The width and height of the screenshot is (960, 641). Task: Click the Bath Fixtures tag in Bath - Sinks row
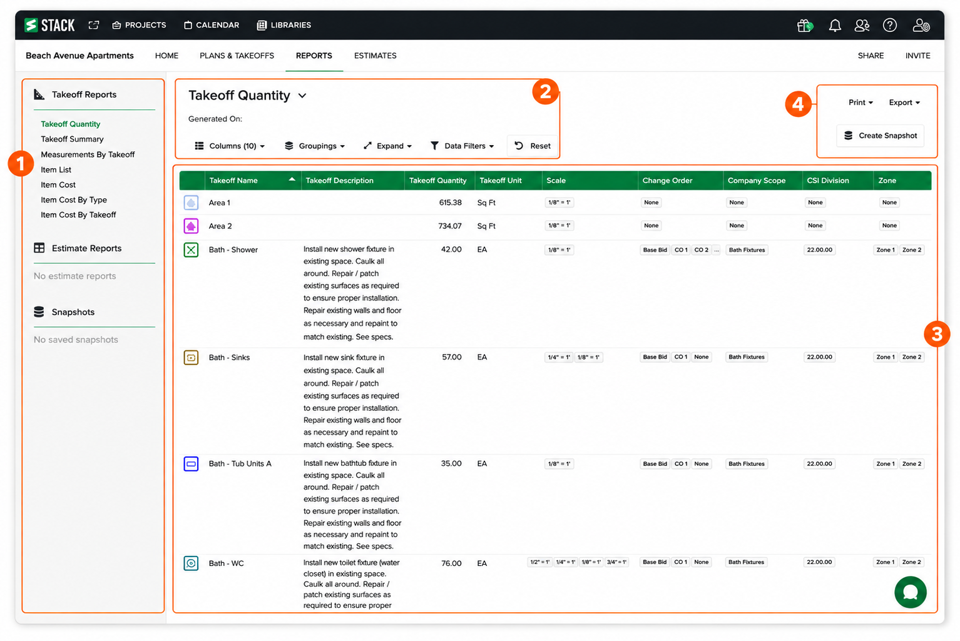[x=747, y=357]
